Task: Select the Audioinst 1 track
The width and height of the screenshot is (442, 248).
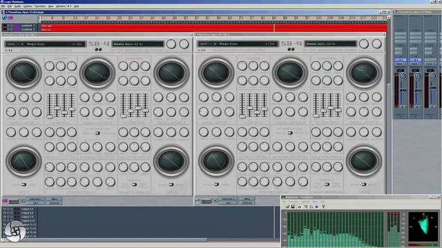Action: tap(28, 25)
